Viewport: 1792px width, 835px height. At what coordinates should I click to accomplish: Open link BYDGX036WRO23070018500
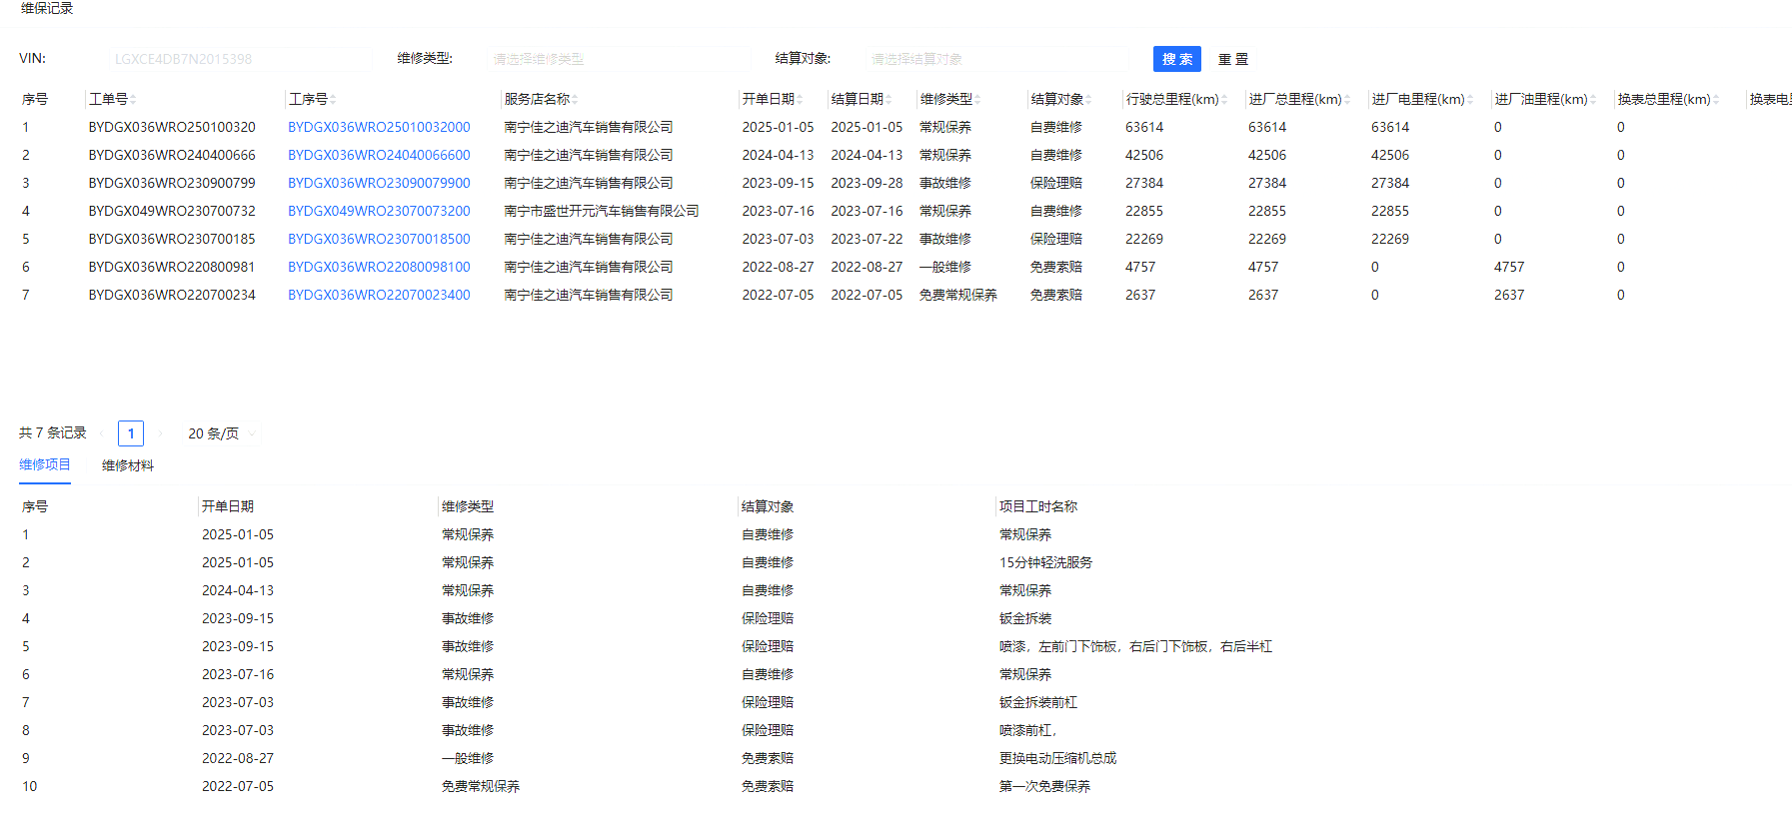click(x=379, y=240)
